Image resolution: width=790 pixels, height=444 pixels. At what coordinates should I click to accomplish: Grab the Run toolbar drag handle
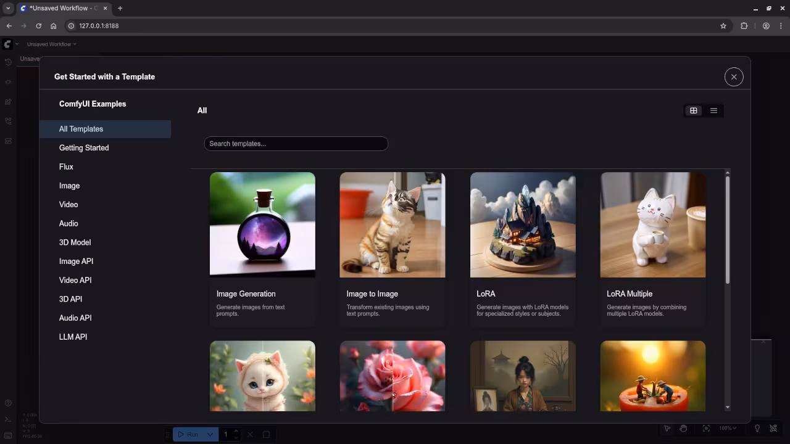coord(168,435)
